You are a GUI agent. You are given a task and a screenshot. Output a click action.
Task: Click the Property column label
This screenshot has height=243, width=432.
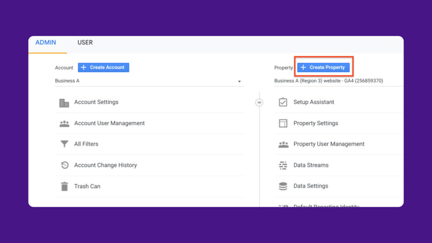pyautogui.click(x=283, y=68)
